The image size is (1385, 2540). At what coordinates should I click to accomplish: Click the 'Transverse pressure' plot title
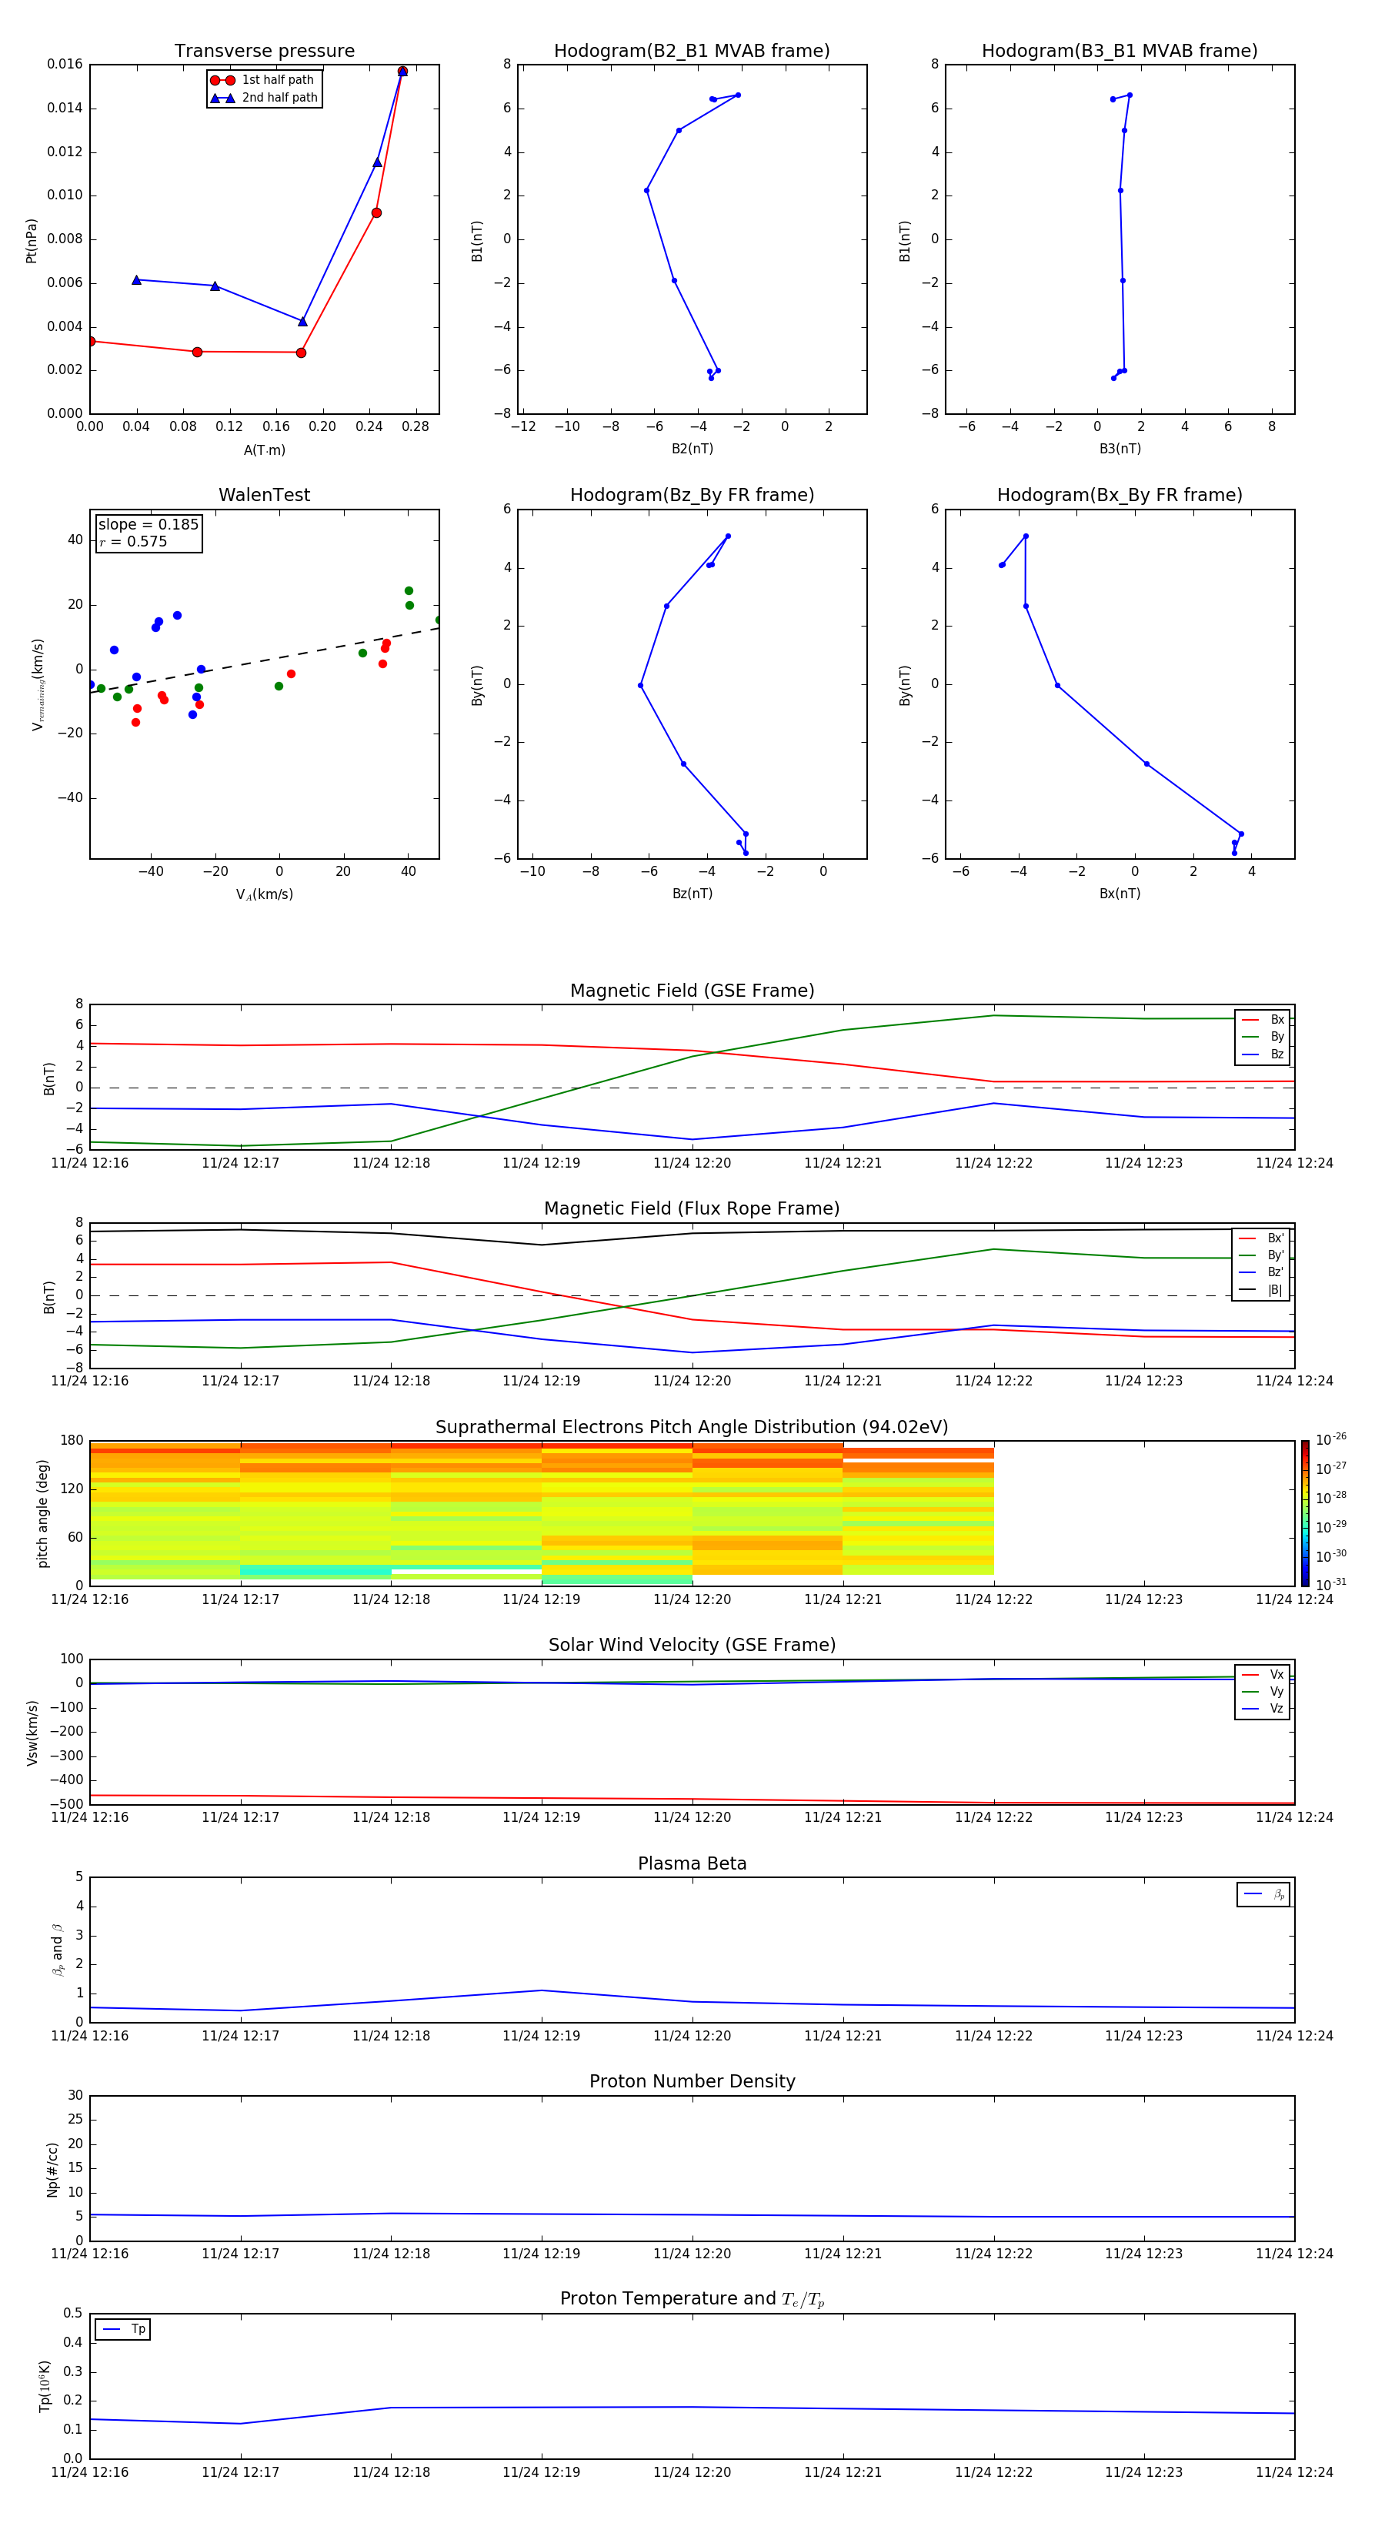264,52
